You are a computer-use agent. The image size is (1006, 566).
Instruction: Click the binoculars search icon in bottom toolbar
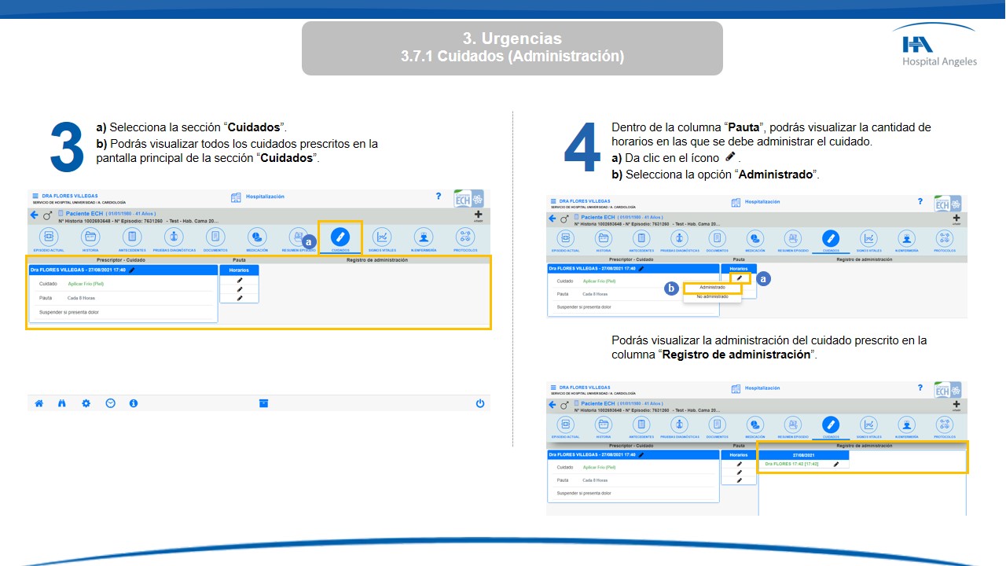point(62,403)
